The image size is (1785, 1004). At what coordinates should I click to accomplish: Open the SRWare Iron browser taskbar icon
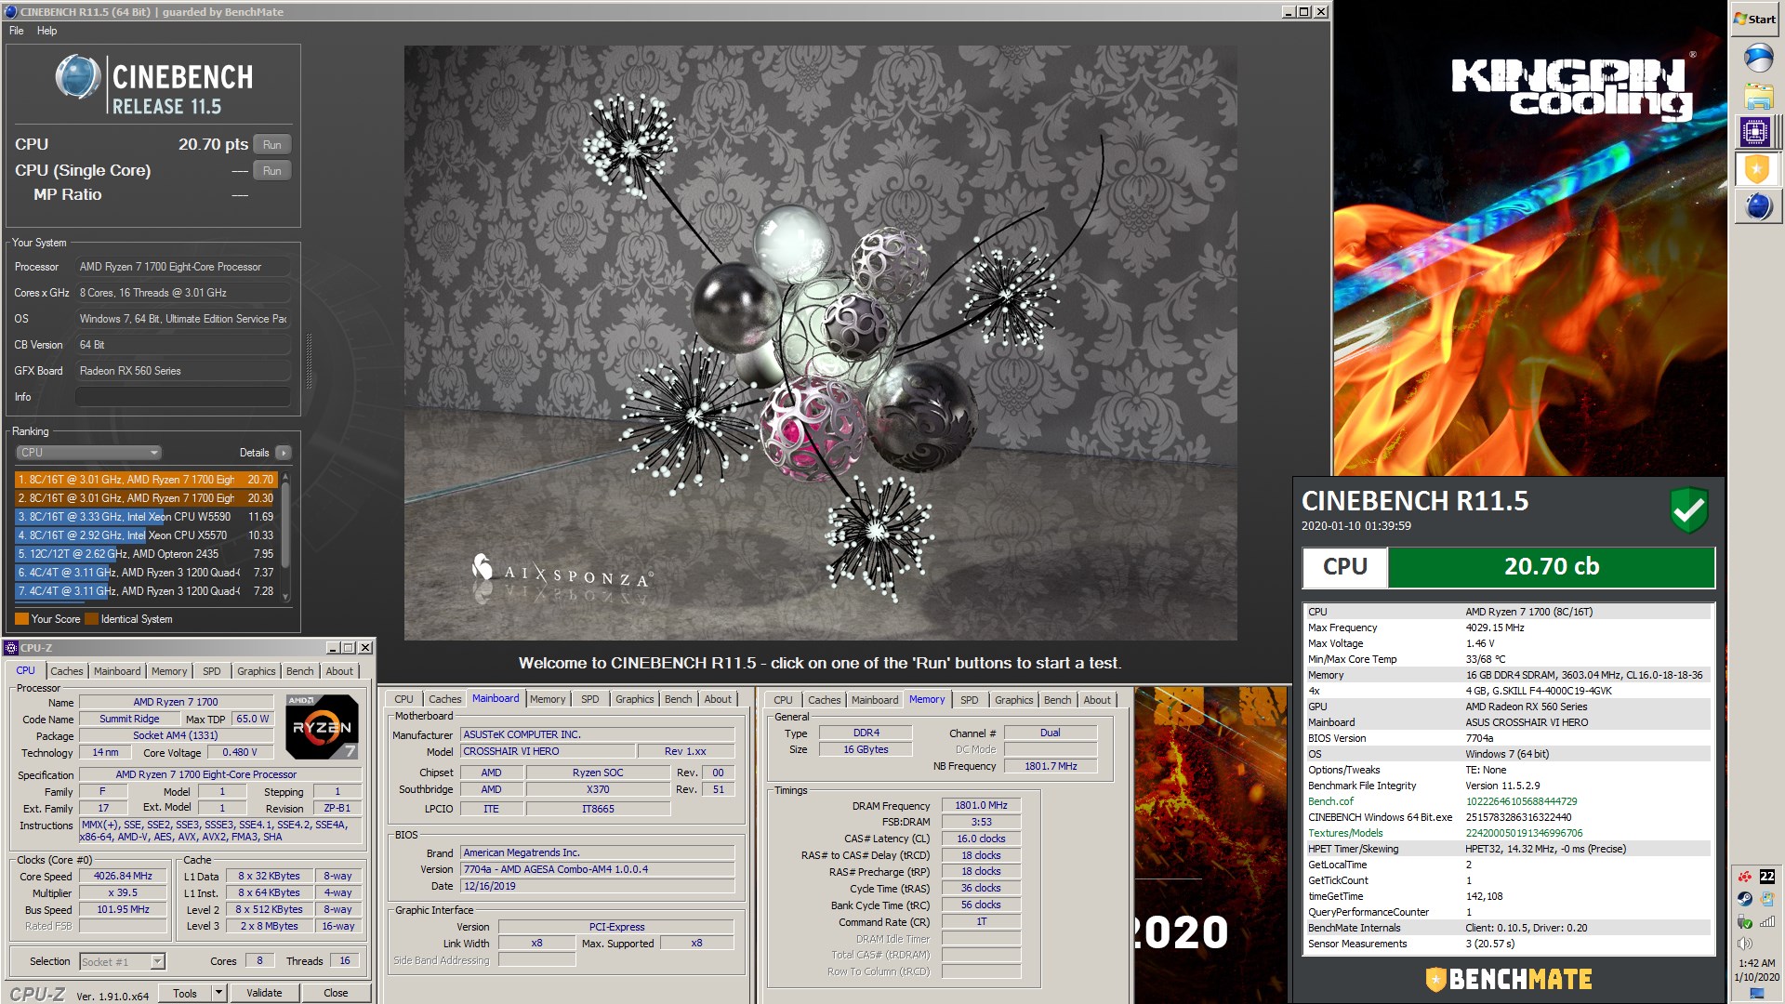click(1757, 58)
